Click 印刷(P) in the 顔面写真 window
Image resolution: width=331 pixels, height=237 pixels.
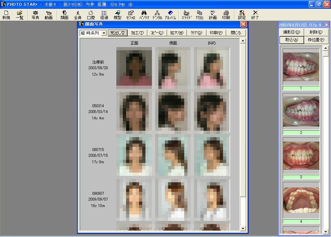[x=216, y=33]
